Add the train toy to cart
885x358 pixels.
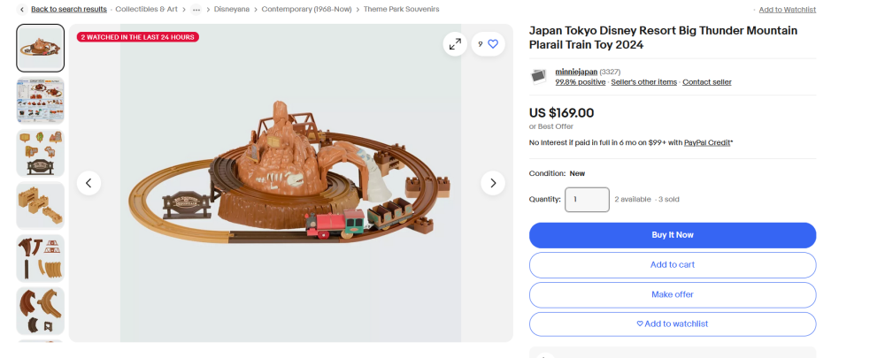(x=672, y=265)
